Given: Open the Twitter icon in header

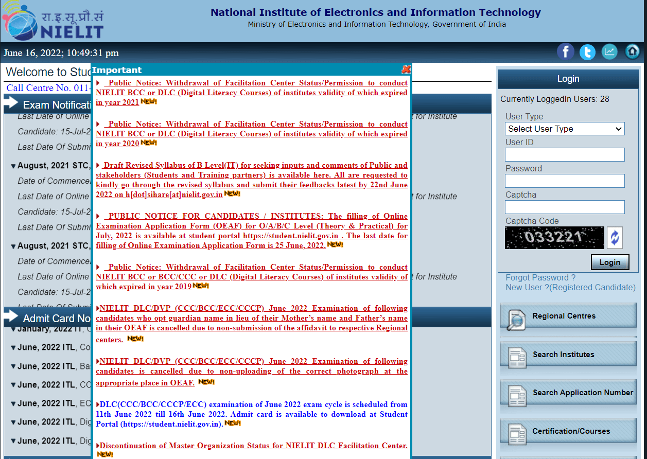Looking at the screenshot, I should click(587, 52).
